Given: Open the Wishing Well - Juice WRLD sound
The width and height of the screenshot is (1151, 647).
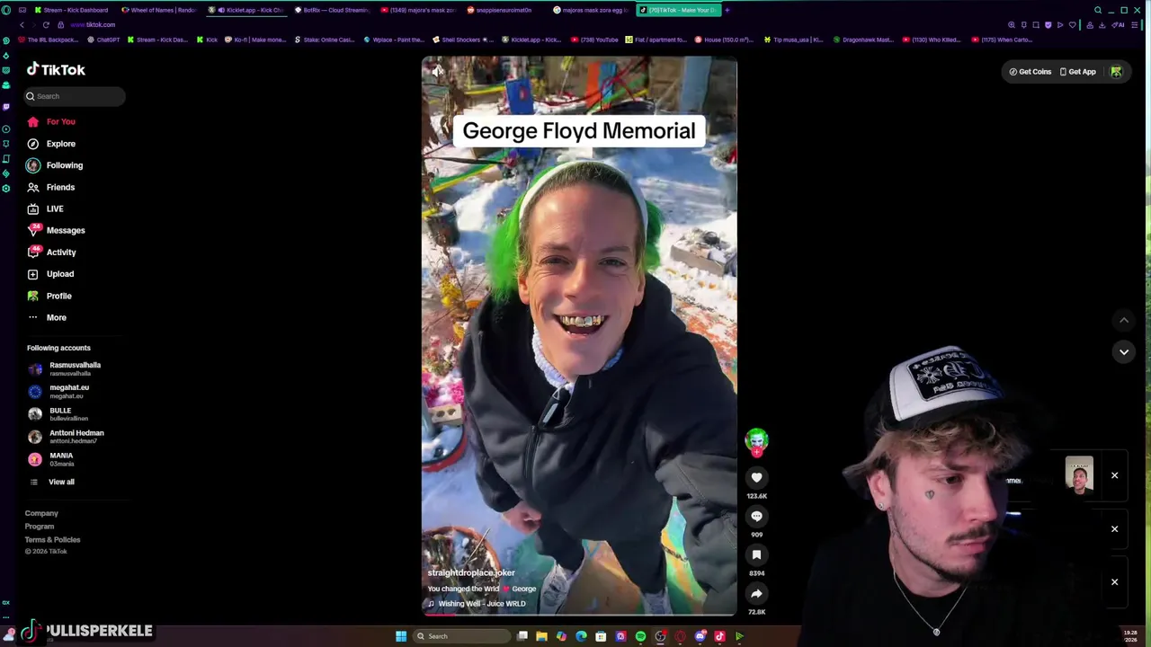Looking at the screenshot, I should 477,604.
